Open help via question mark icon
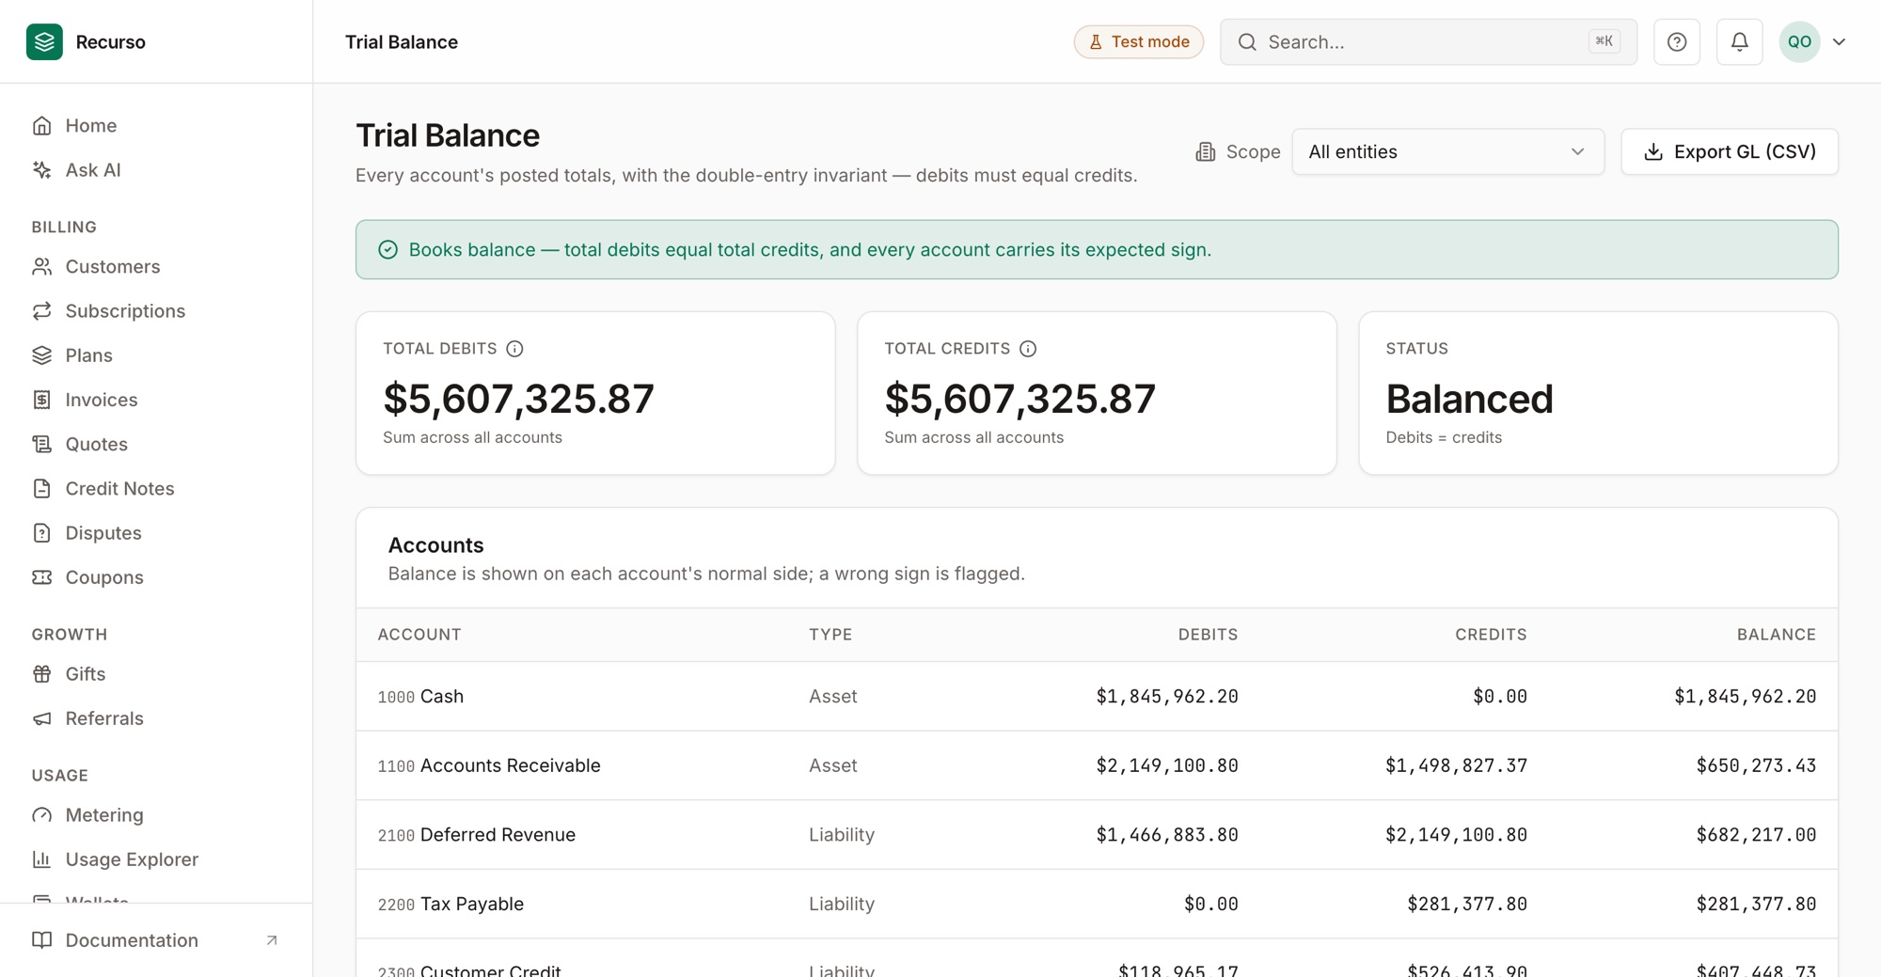Viewport: 1881px width, 977px height. pyautogui.click(x=1677, y=42)
